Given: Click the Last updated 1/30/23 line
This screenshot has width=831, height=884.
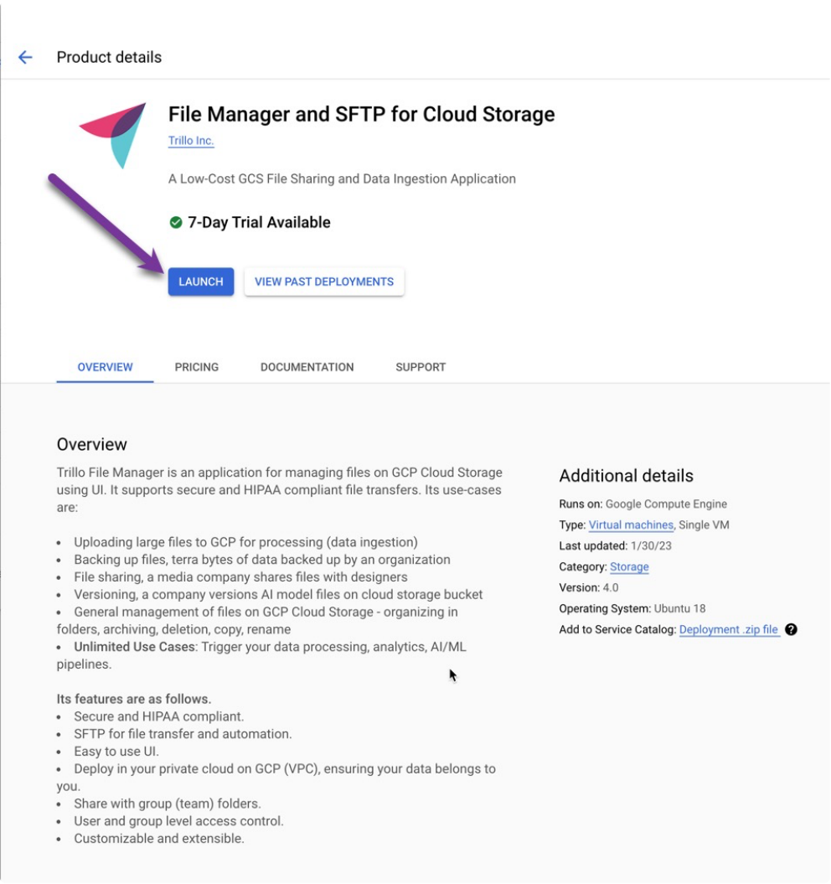Looking at the screenshot, I should click(x=615, y=545).
